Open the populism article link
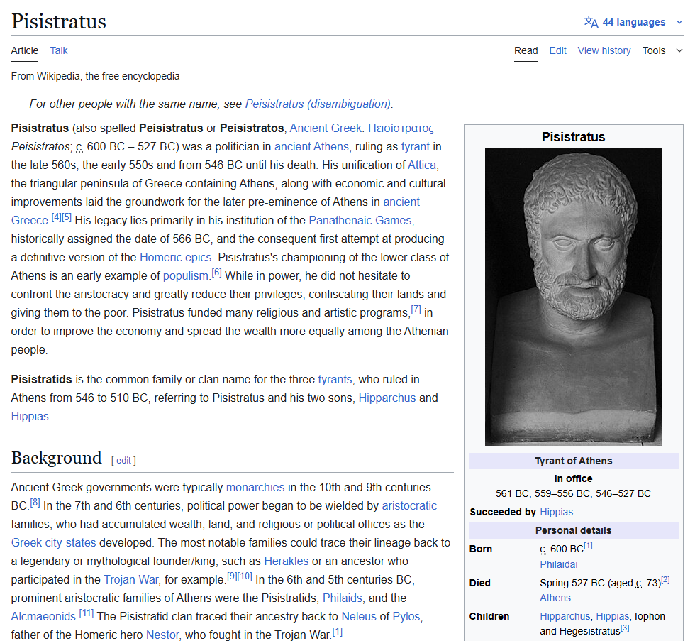 coord(186,275)
